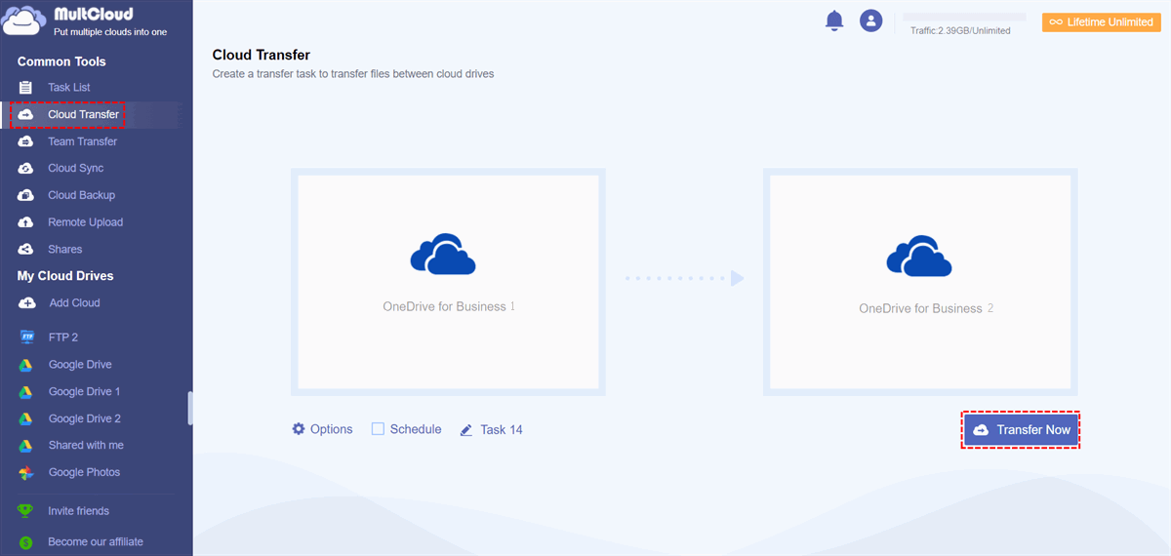Open Team Transfer tool
The height and width of the screenshot is (556, 1171).
83,141
